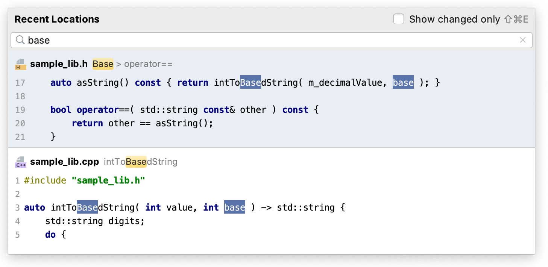Click into the search field containing base
Viewport: 548px width, 267px height.
(x=263, y=40)
